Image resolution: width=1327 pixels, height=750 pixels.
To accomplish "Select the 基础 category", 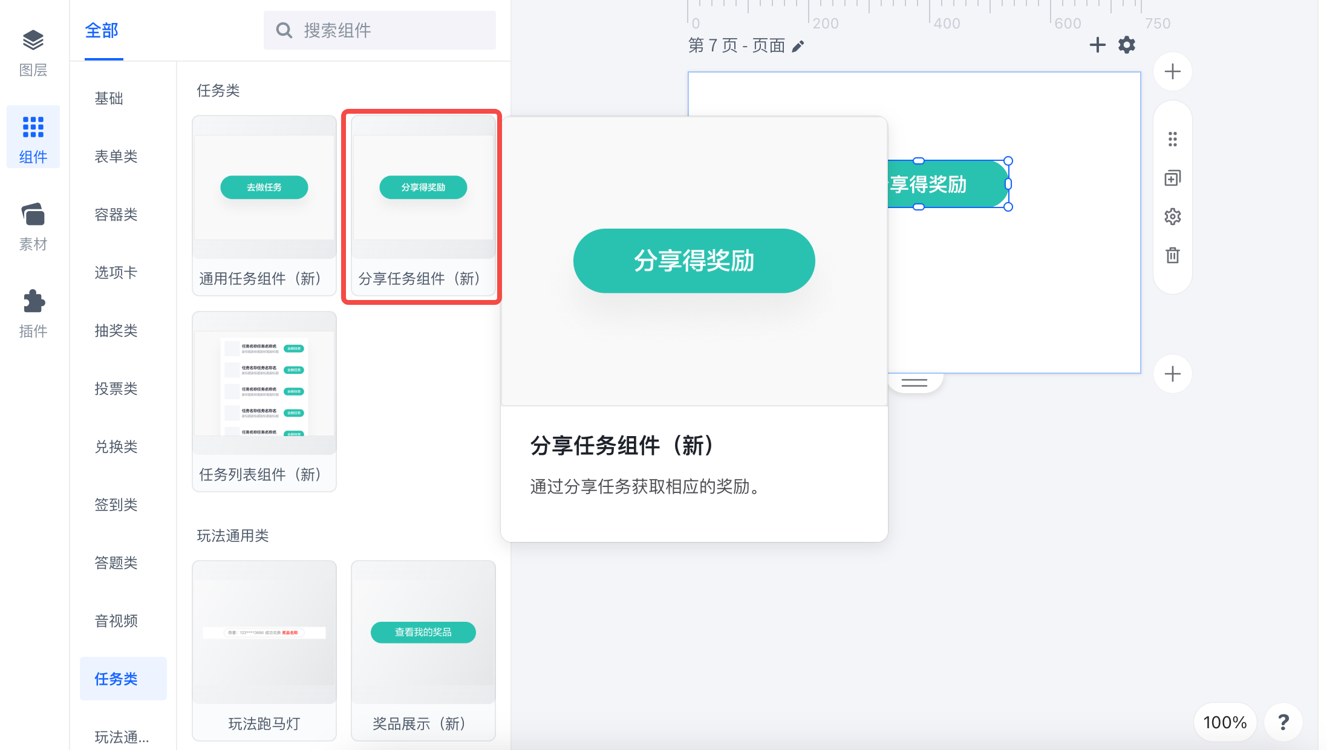I will pos(109,98).
